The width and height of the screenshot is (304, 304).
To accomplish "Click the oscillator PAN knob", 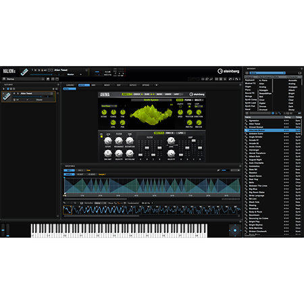I will tap(122, 122).
